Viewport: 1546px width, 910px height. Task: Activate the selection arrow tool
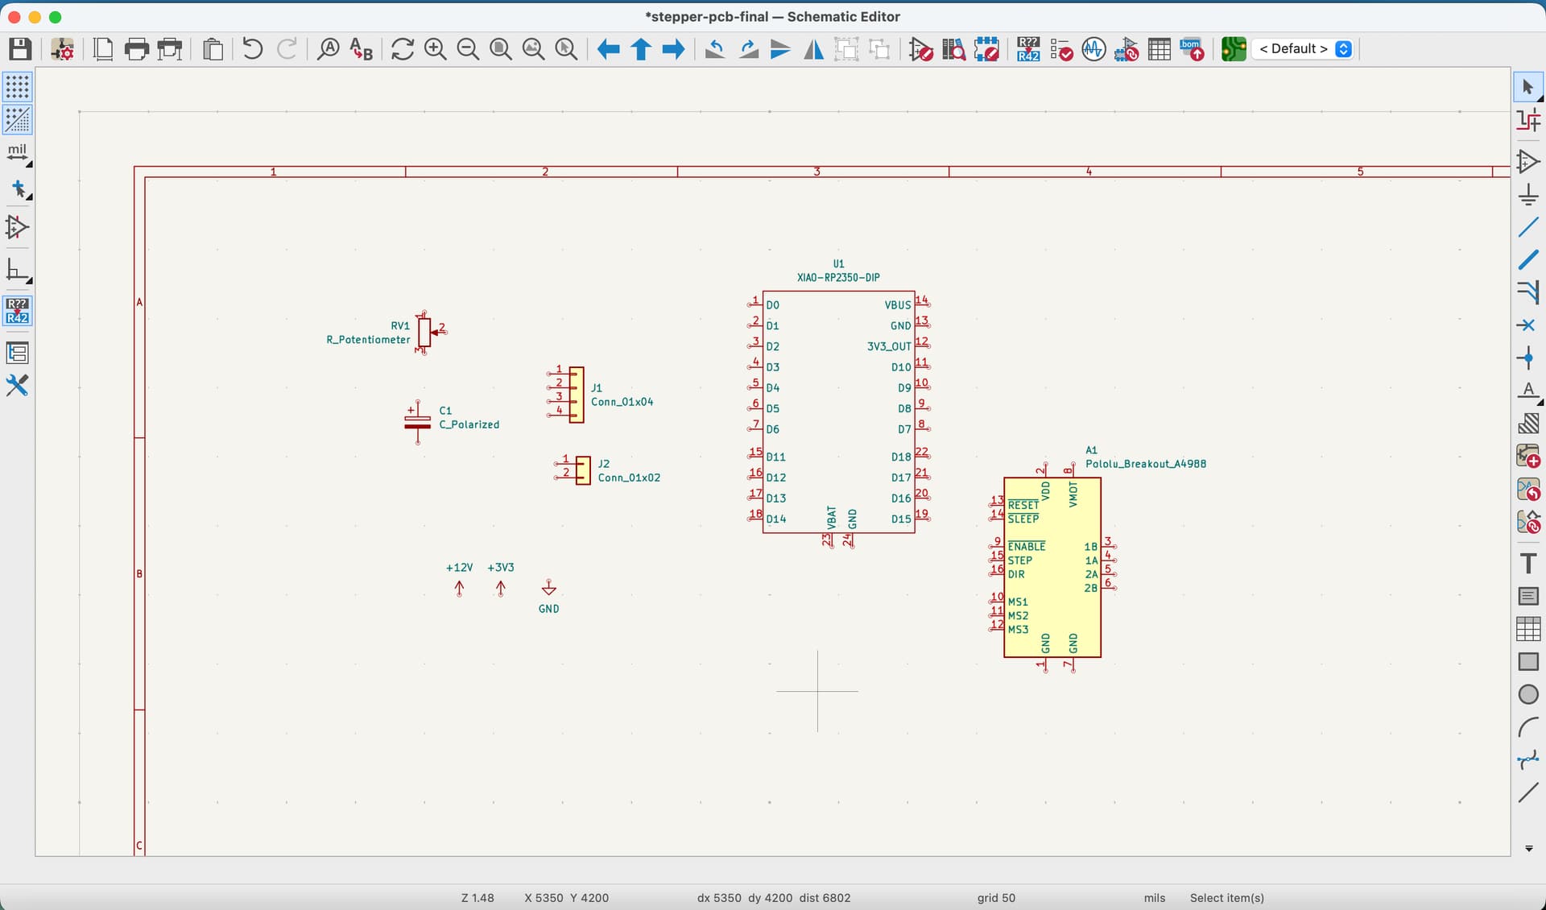(1528, 87)
